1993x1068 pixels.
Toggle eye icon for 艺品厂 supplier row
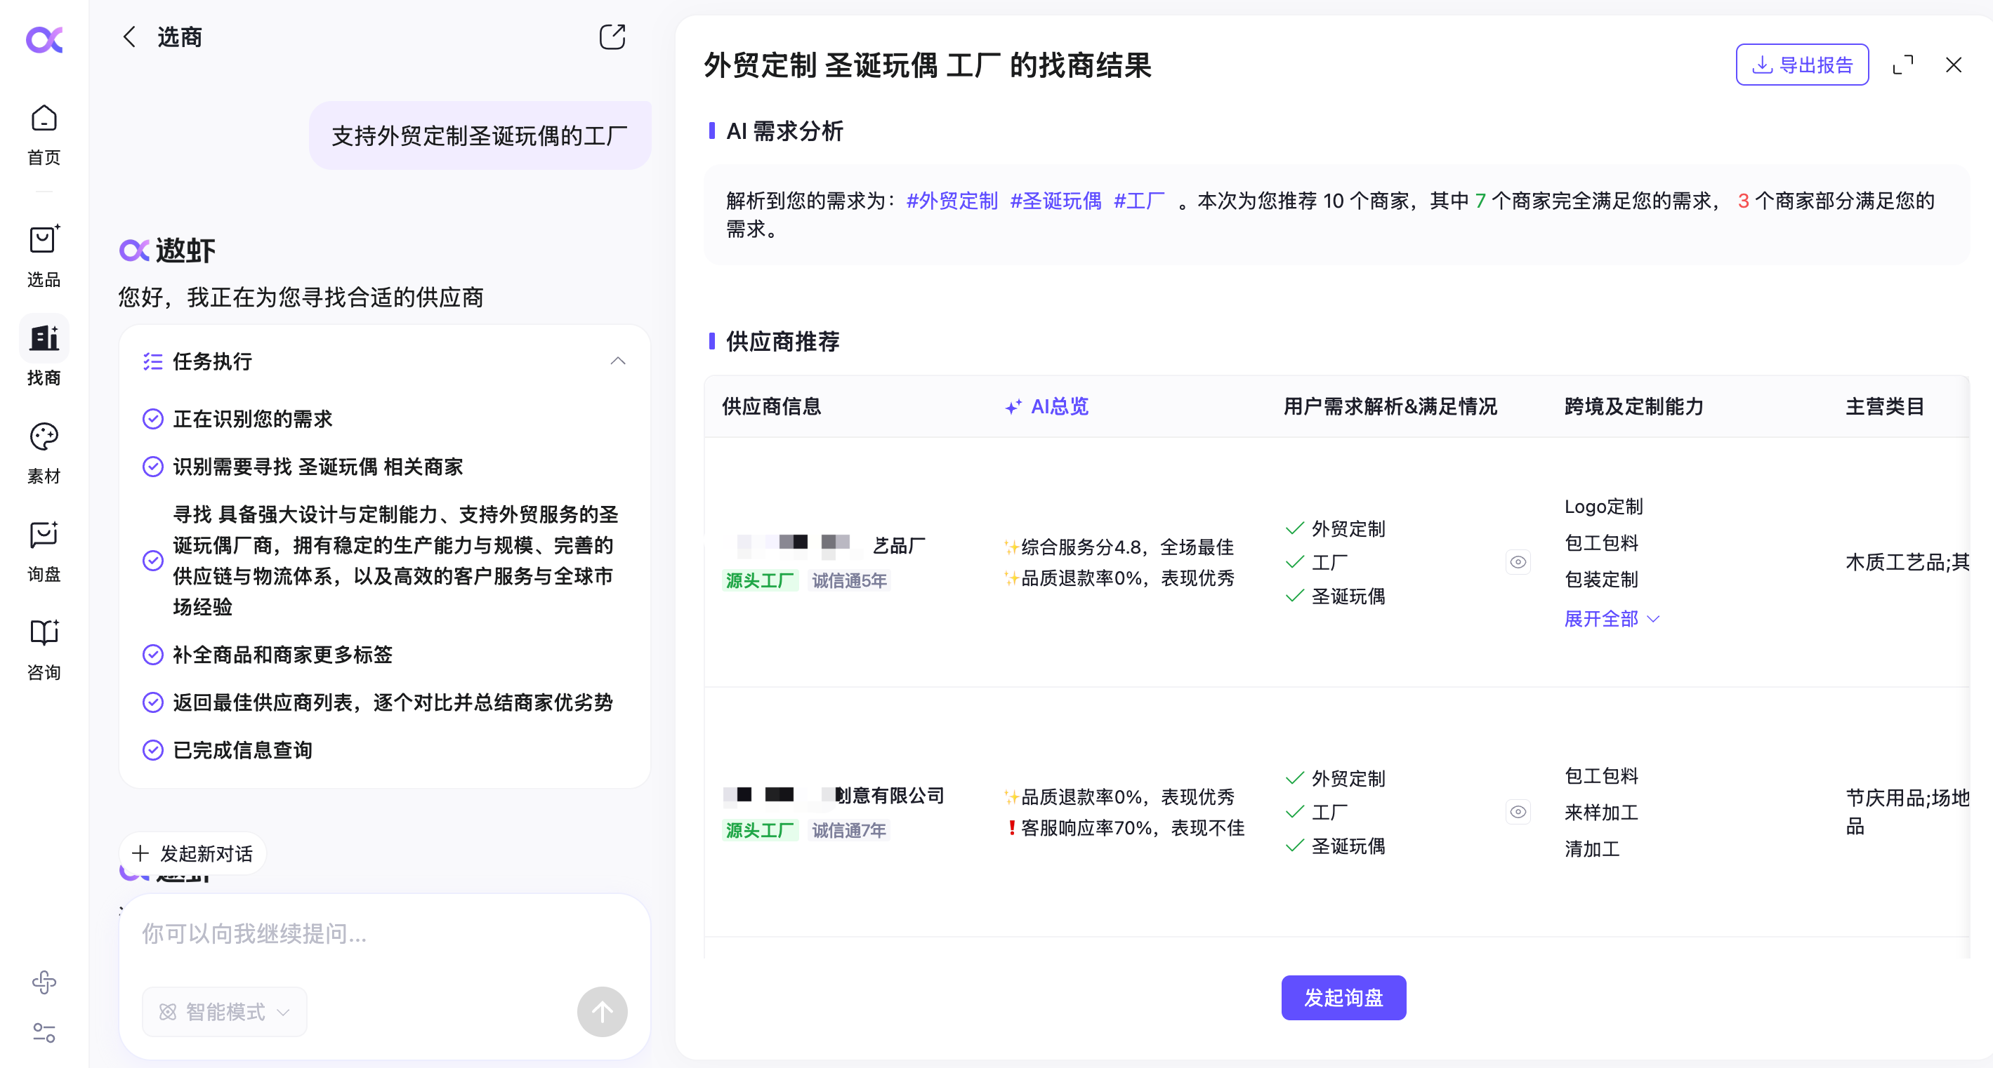click(1517, 562)
